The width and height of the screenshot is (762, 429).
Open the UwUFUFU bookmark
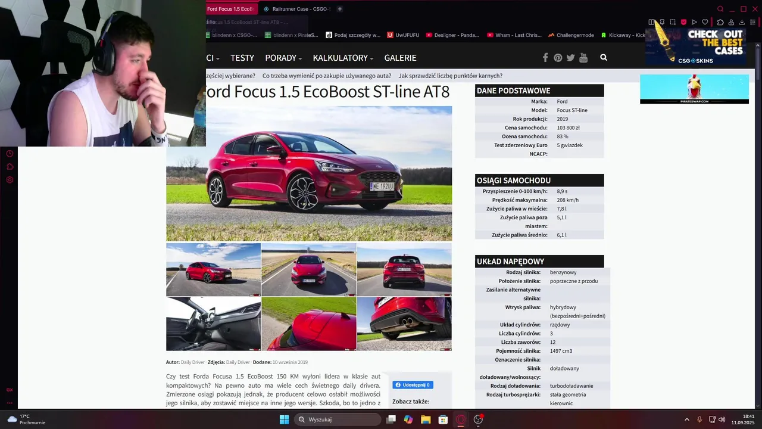tap(403, 35)
